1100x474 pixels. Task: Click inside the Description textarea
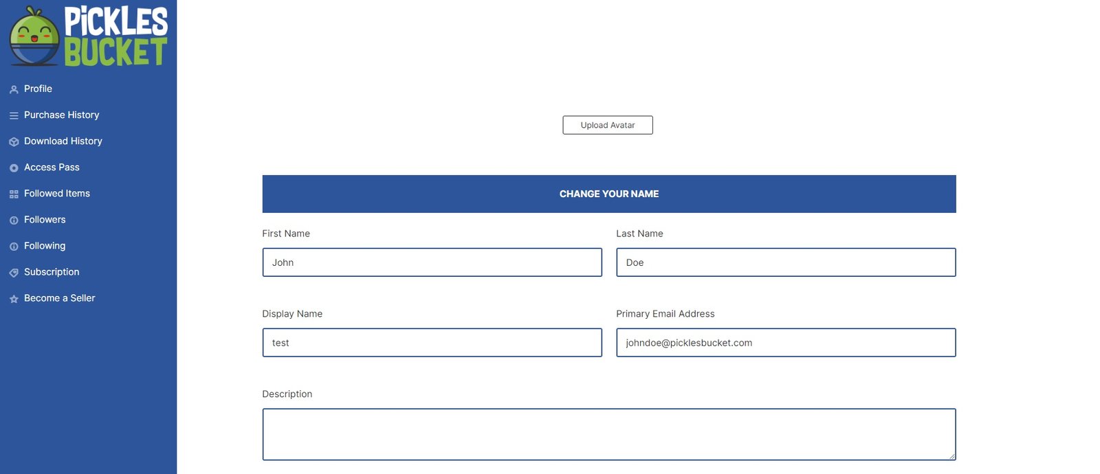click(x=608, y=434)
